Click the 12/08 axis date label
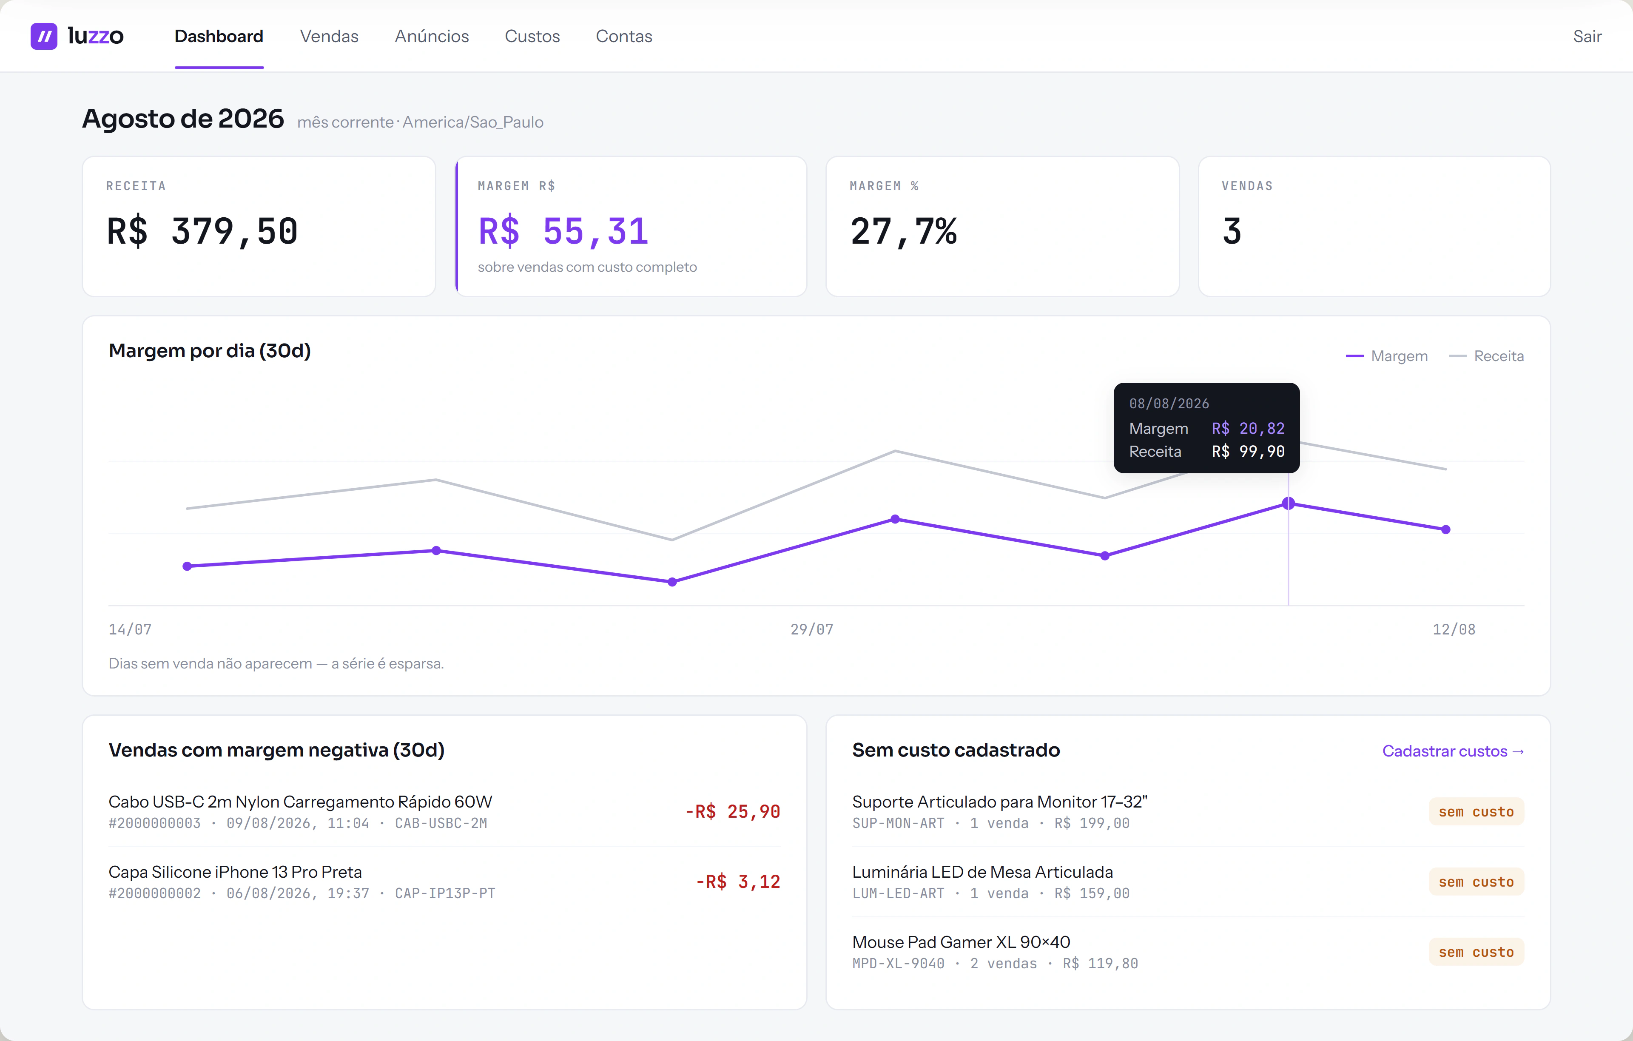Screen dimensions: 1633x1041 point(1453,629)
